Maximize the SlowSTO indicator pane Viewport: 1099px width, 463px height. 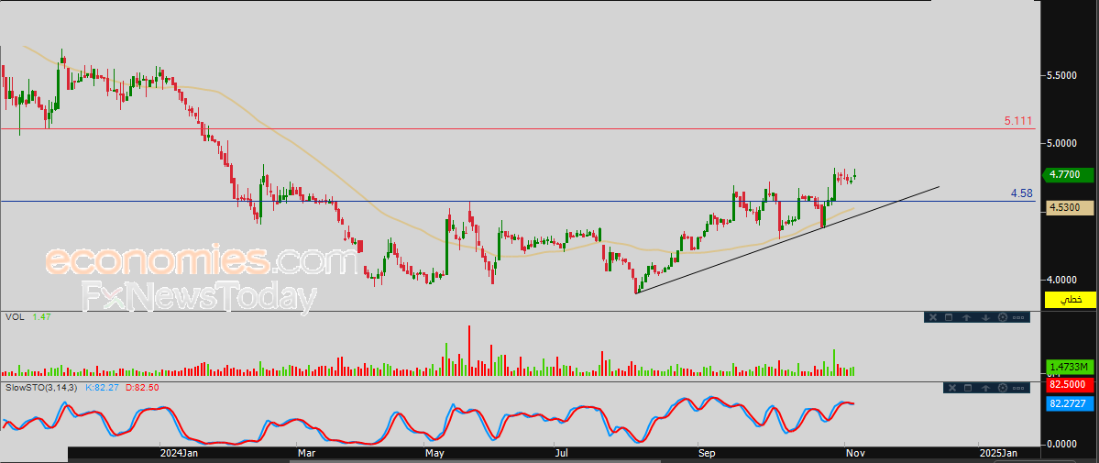968,388
